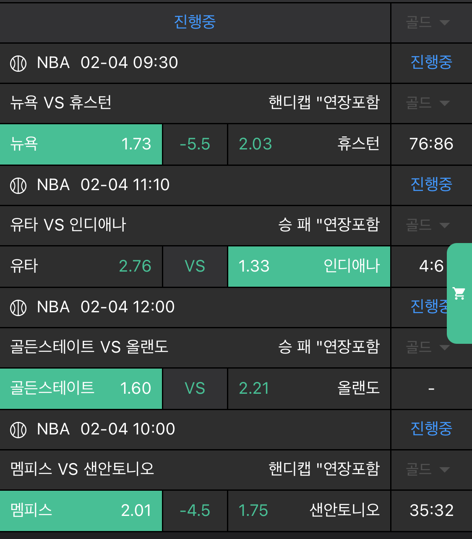Click basketball icon for 11:10 NBA game
This screenshot has width=472, height=539.
[18, 186]
